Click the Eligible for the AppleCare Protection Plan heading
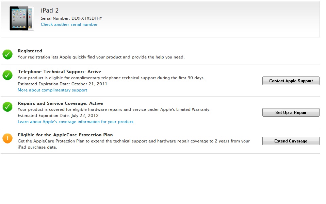 [x=65, y=135]
